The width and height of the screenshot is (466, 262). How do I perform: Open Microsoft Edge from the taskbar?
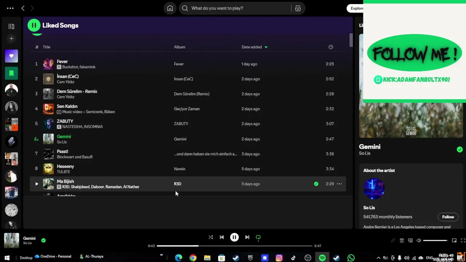click(178, 258)
